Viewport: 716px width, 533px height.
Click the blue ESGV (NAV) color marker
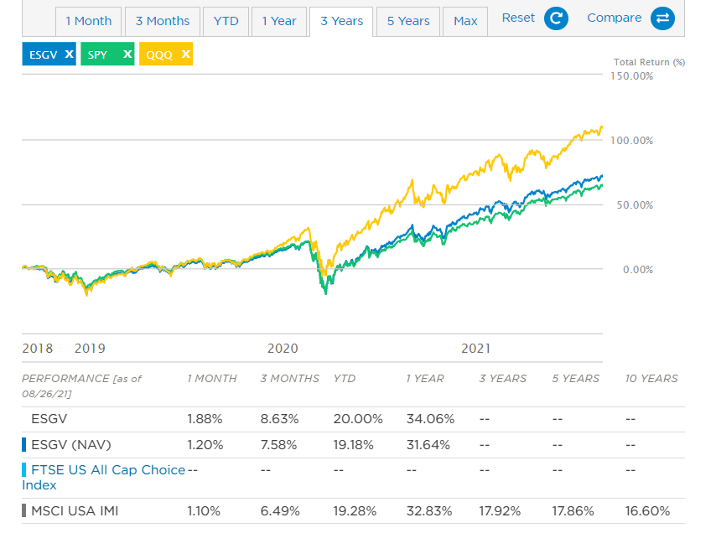[x=23, y=444]
